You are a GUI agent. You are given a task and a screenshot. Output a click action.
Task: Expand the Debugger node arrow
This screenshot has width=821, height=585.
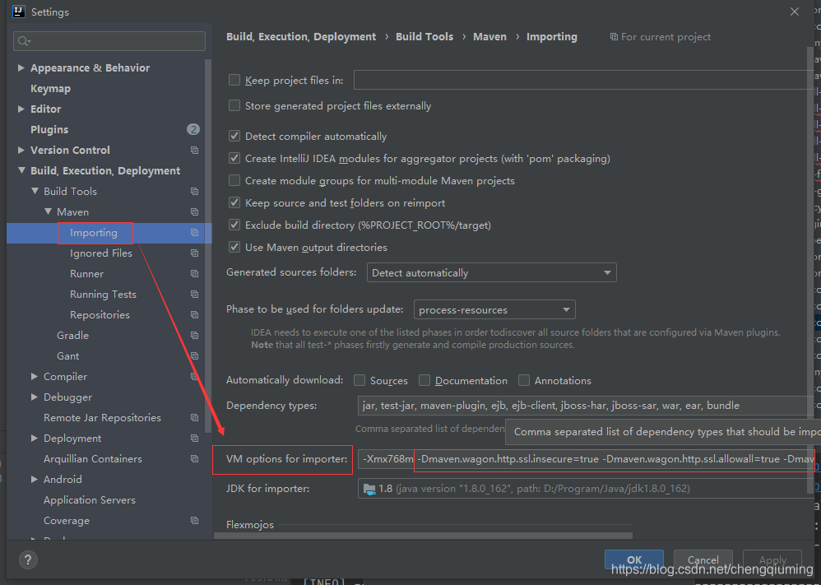[x=34, y=397]
